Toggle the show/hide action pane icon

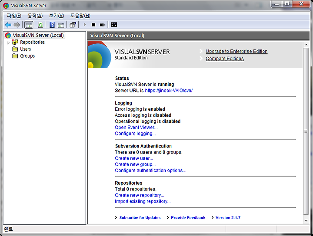coord(61,25)
